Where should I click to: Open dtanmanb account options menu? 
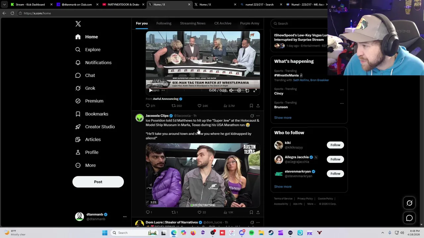click(125, 217)
